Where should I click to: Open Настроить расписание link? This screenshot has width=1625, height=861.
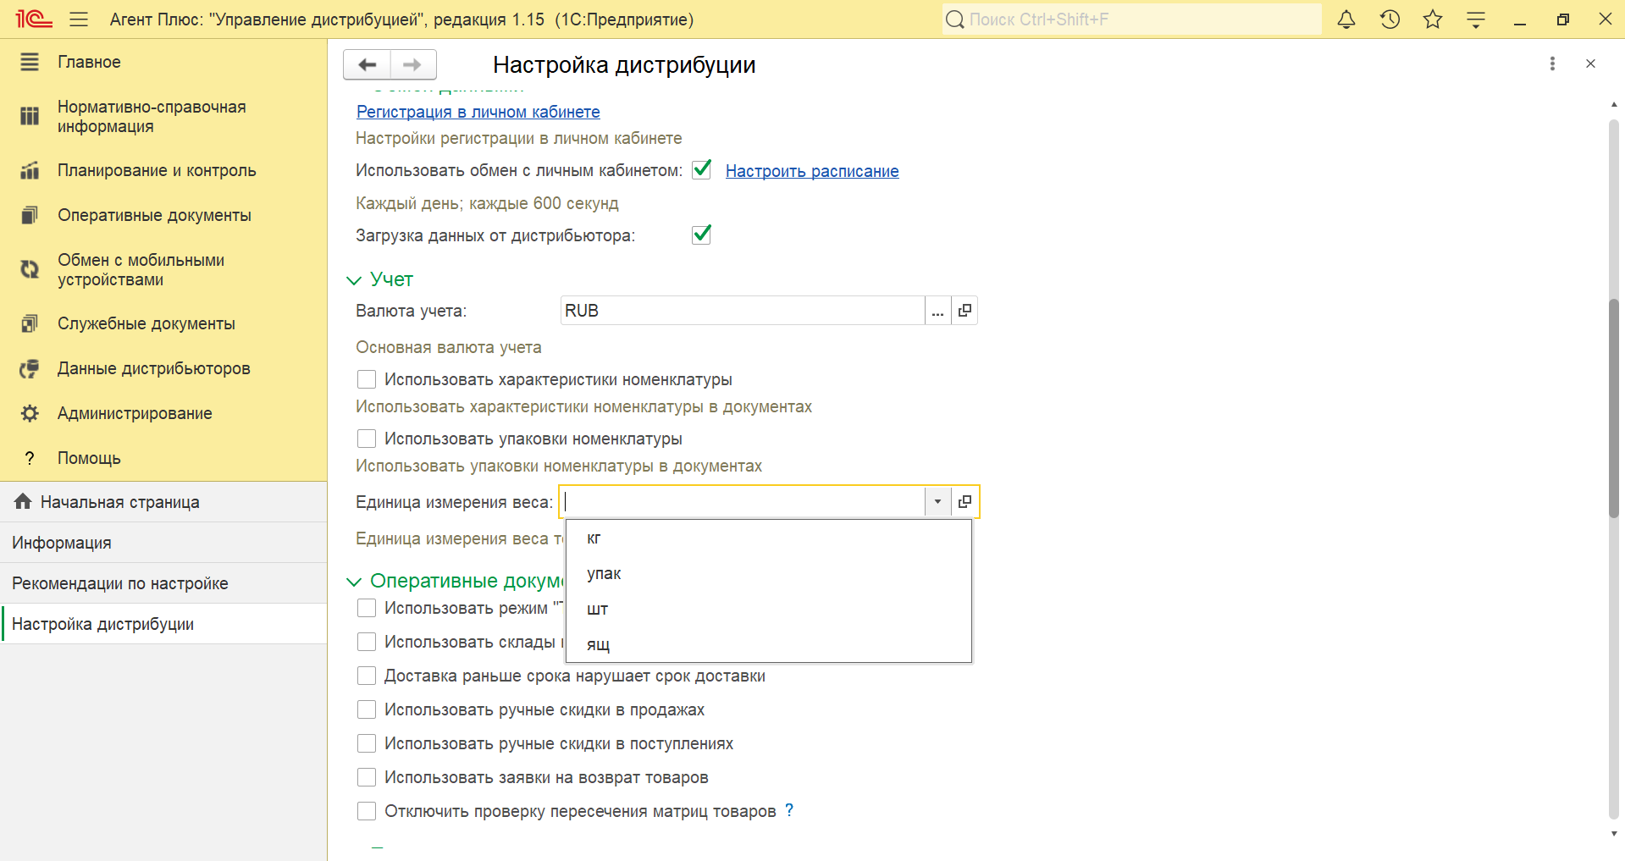[812, 171]
